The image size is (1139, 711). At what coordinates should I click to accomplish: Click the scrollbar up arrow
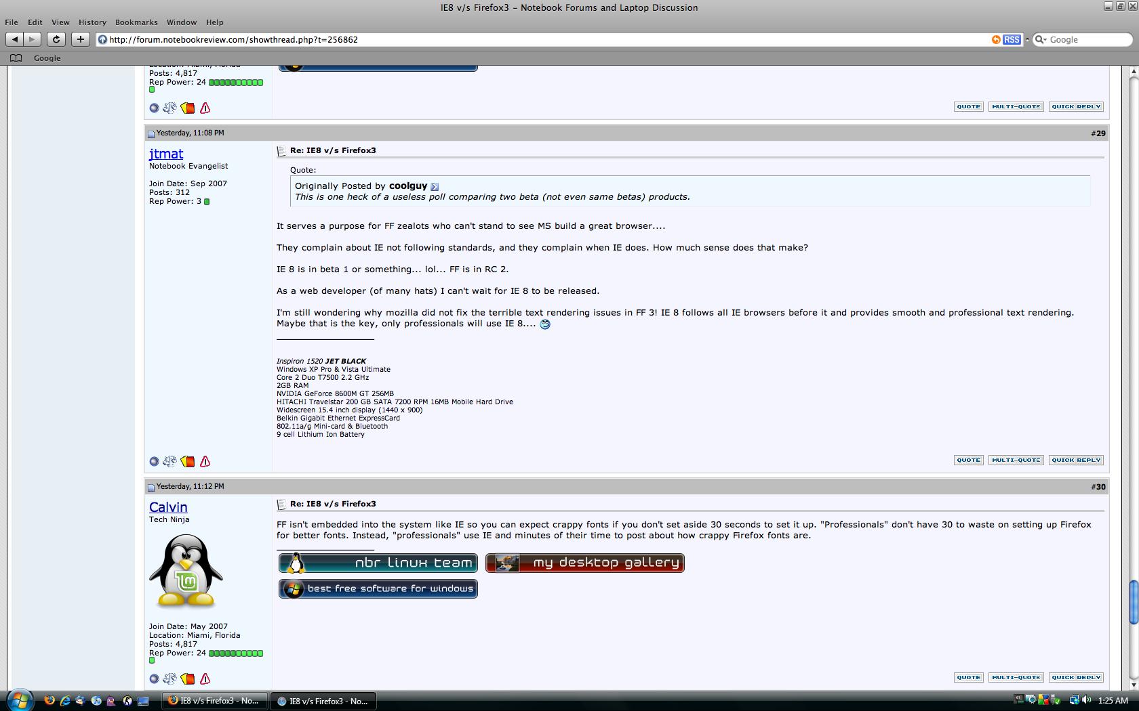coord(1132,72)
